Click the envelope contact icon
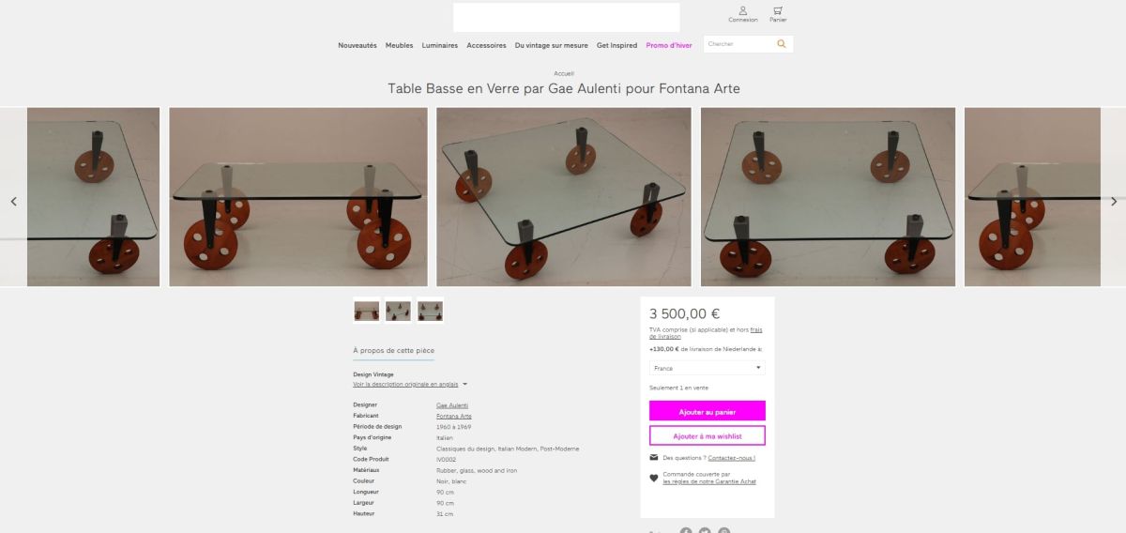Image resolution: width=1126 pixels, height=533 pixels. pyautogui.click(x=654, y=458)
